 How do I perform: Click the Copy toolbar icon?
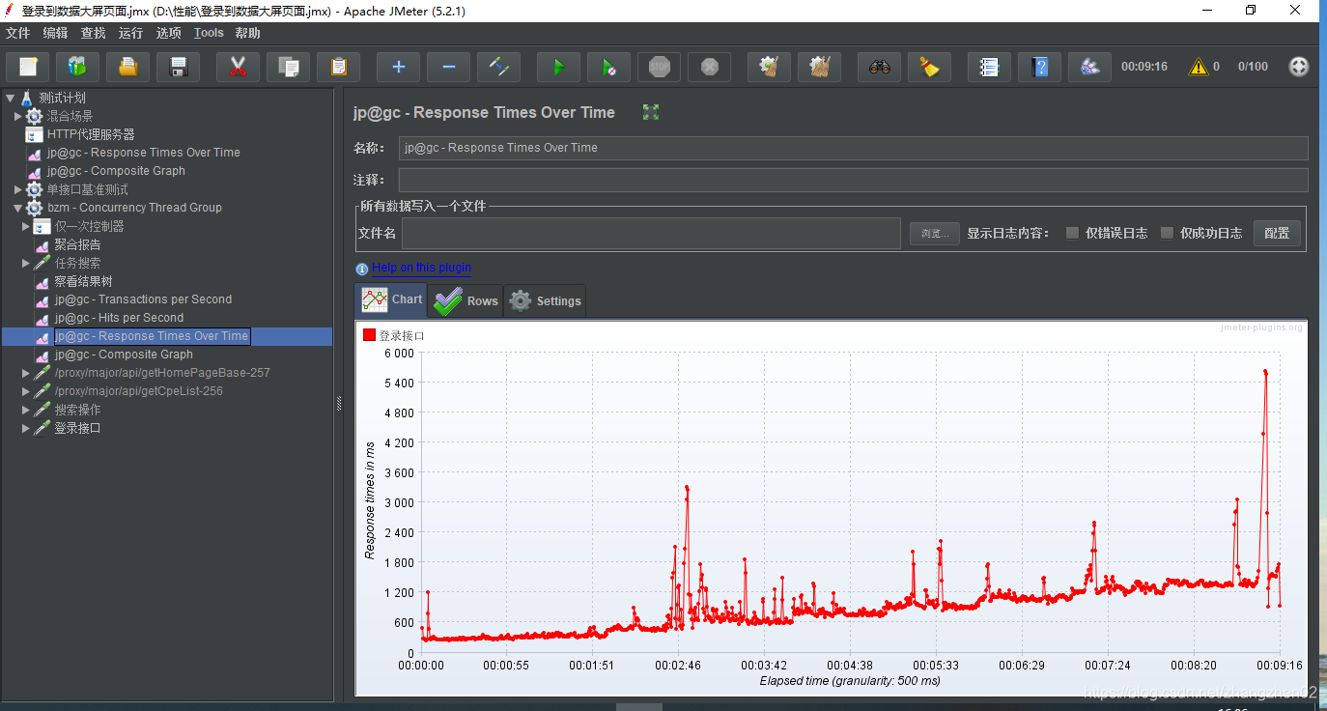(288, 67)
